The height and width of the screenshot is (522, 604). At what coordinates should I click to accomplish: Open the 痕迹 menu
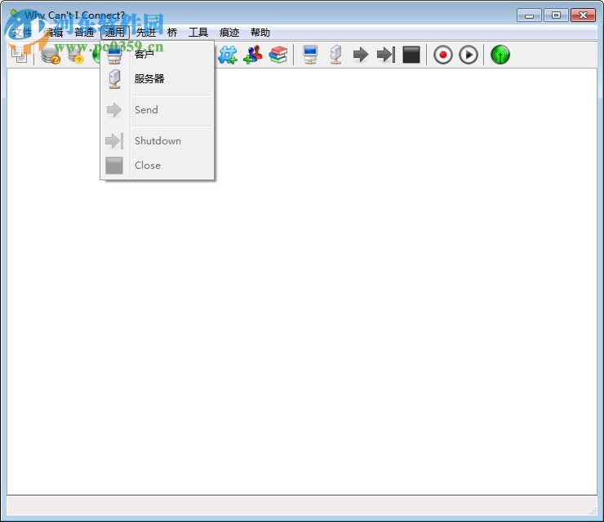point(229,33)
